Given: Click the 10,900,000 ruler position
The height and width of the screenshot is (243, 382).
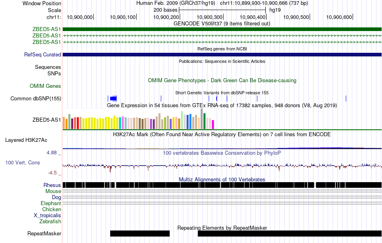Looking at the screenshot, I should pyautogui.click(x=80, y=17).
